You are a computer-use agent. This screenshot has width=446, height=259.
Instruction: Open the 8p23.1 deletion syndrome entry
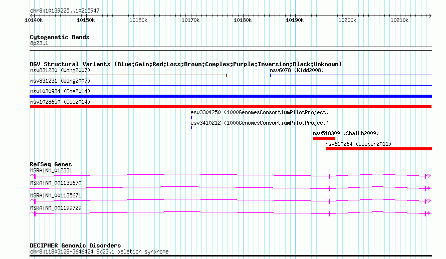pos(99,251)
